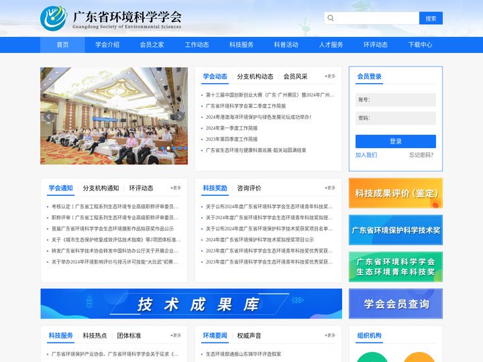Open 关于公布2024年度青年科技奖 first item
The height and width of the screenshot is (362, 483).
tap(269, 206)
